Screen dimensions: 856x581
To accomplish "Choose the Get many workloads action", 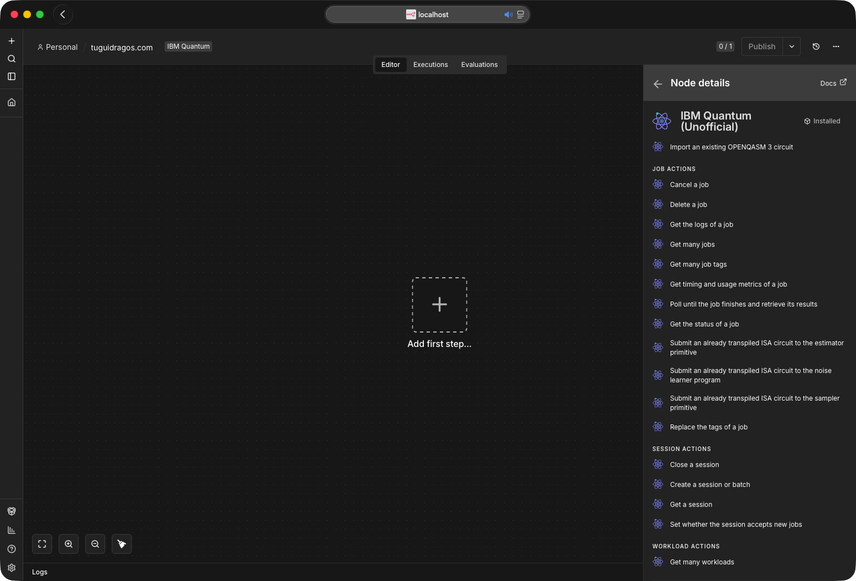I will 750,562.
